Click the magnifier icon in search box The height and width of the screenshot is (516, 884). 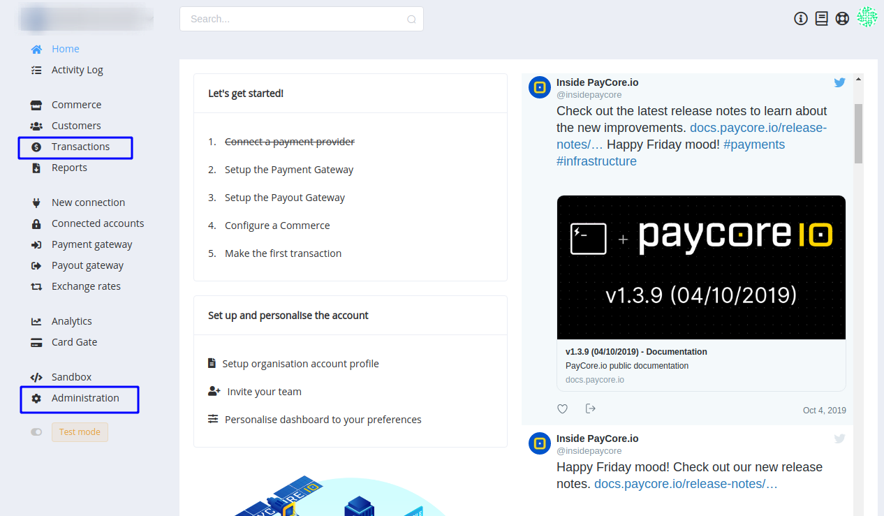coord(412,20)
